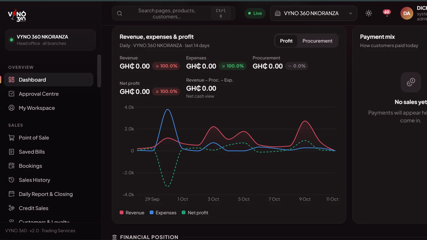Click the Bookings calendar icon
The height and width of the screenshot is (240, 427).
coord(11,166)
